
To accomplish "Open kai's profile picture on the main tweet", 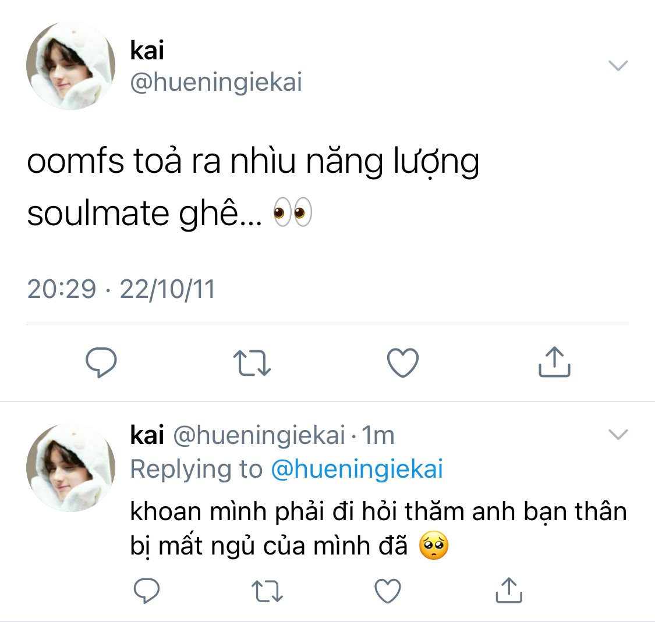I will pyautogui.click(x=71, y=66).
